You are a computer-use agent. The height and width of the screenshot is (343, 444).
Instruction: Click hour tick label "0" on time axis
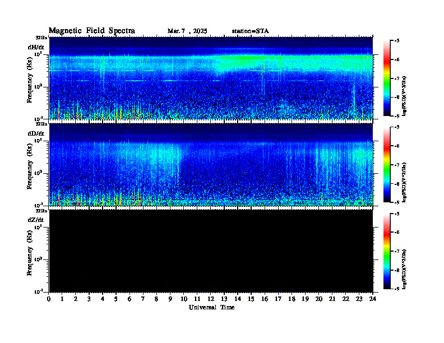tap(49, 299)
